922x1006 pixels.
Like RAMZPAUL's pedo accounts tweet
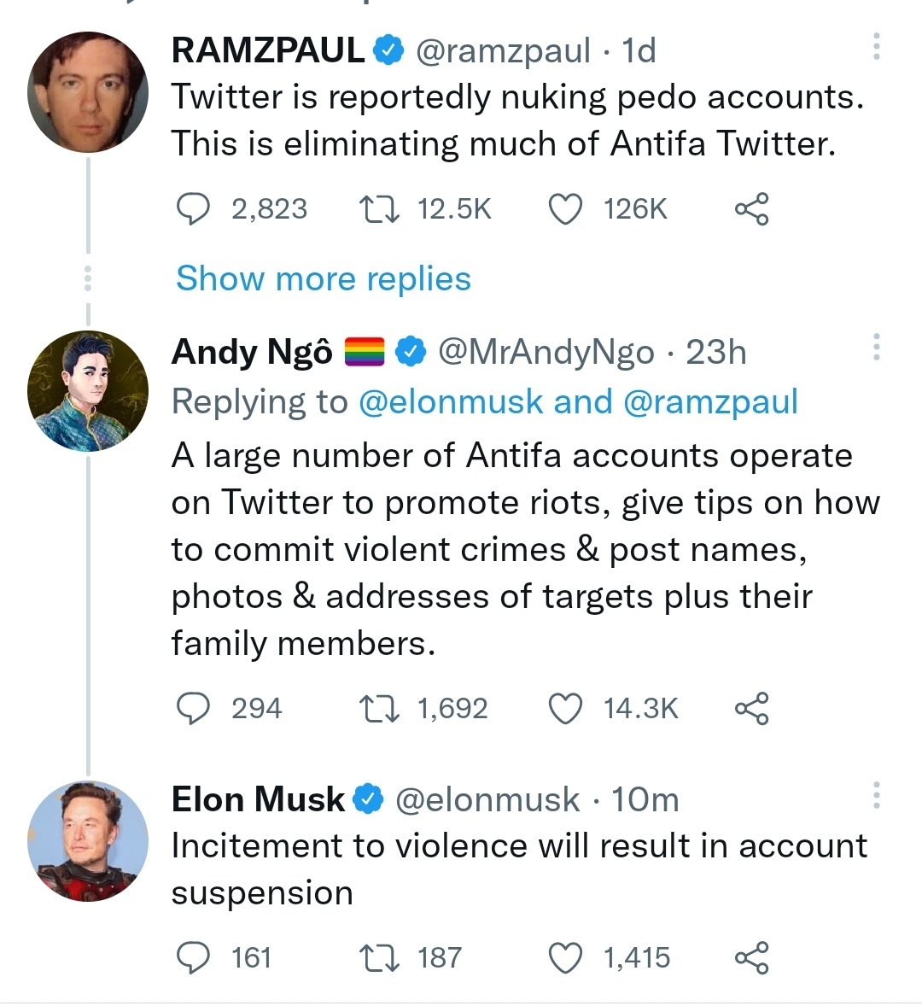tap(564, 209)
